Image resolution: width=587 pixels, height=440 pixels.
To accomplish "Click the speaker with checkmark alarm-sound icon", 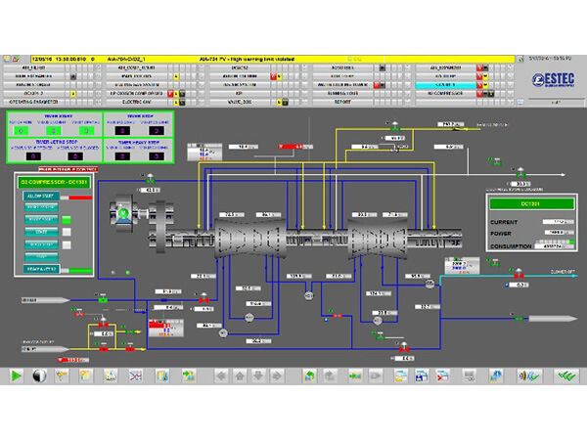I will click(x=529, y=375).
